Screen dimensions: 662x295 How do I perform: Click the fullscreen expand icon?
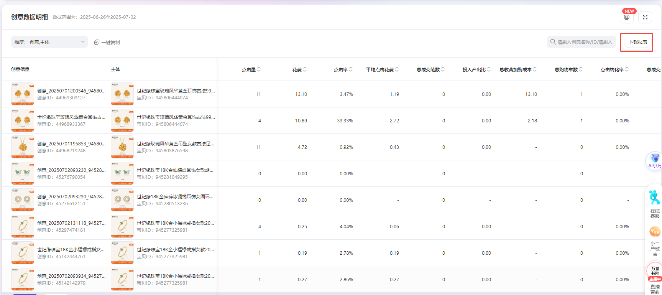pyautogui.click(x=645, y=17)
